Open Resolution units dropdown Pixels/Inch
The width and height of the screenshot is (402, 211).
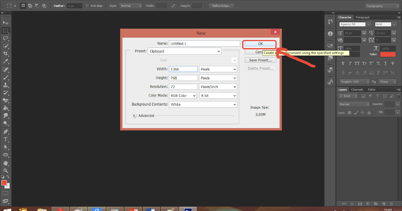coord(218,87)
